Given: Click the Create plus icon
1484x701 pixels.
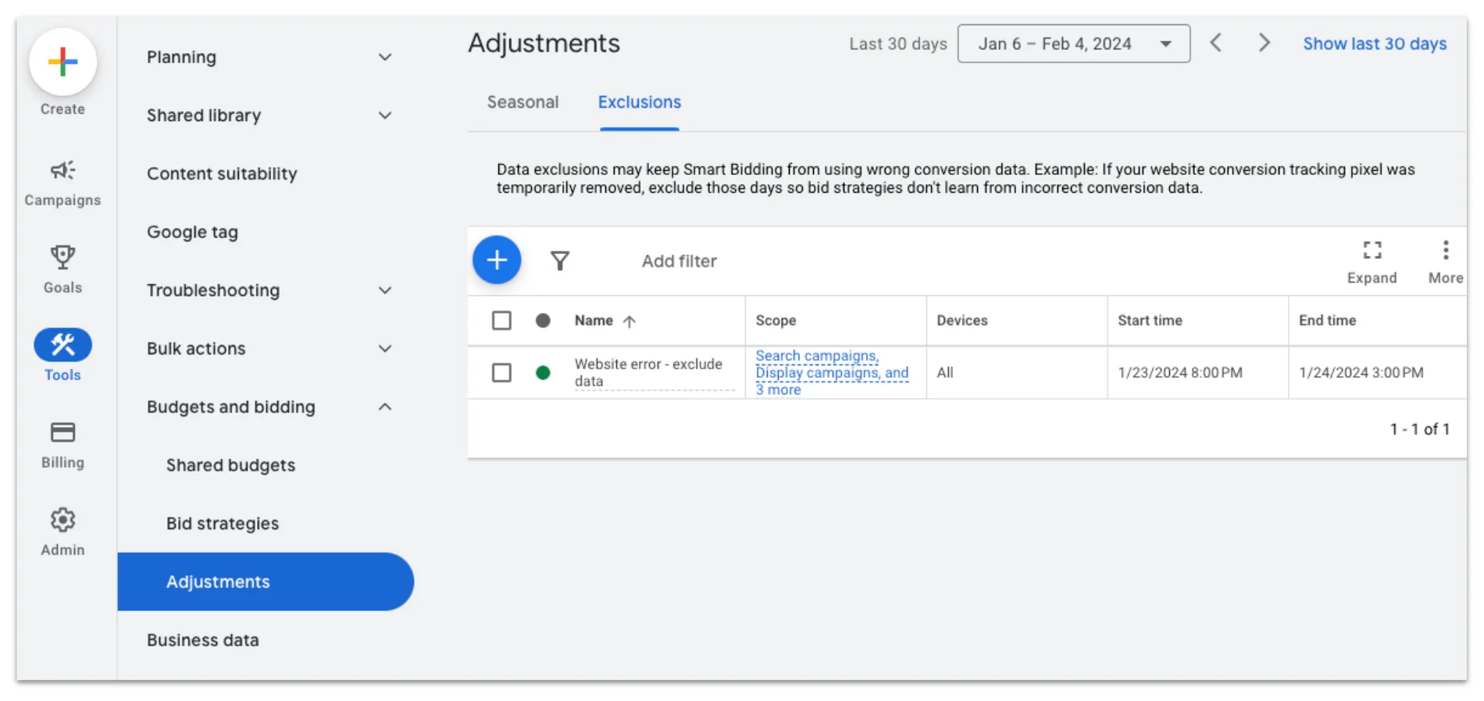Looking at the screenshot, I should [x=62, y=62].
